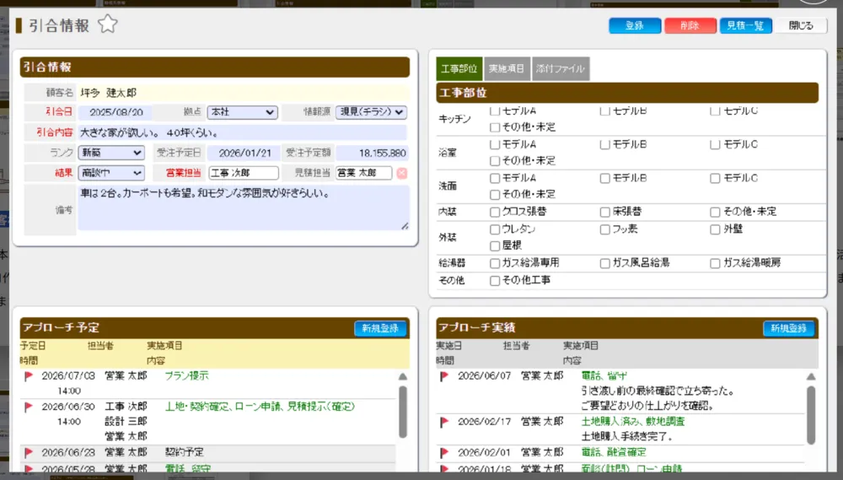Click the 引合日 date field
The image size is (843, 480).
click(x=115, y=112)
